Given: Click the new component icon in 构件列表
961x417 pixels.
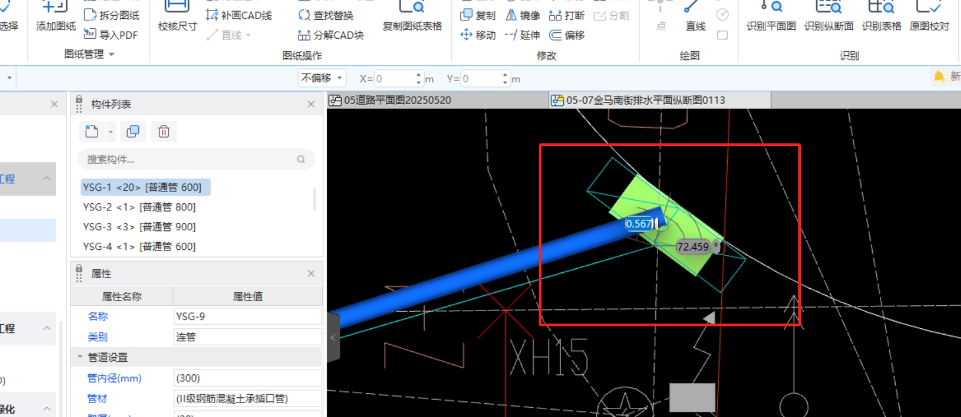Looking at the screenshot, I should click(x=92, y=132).
